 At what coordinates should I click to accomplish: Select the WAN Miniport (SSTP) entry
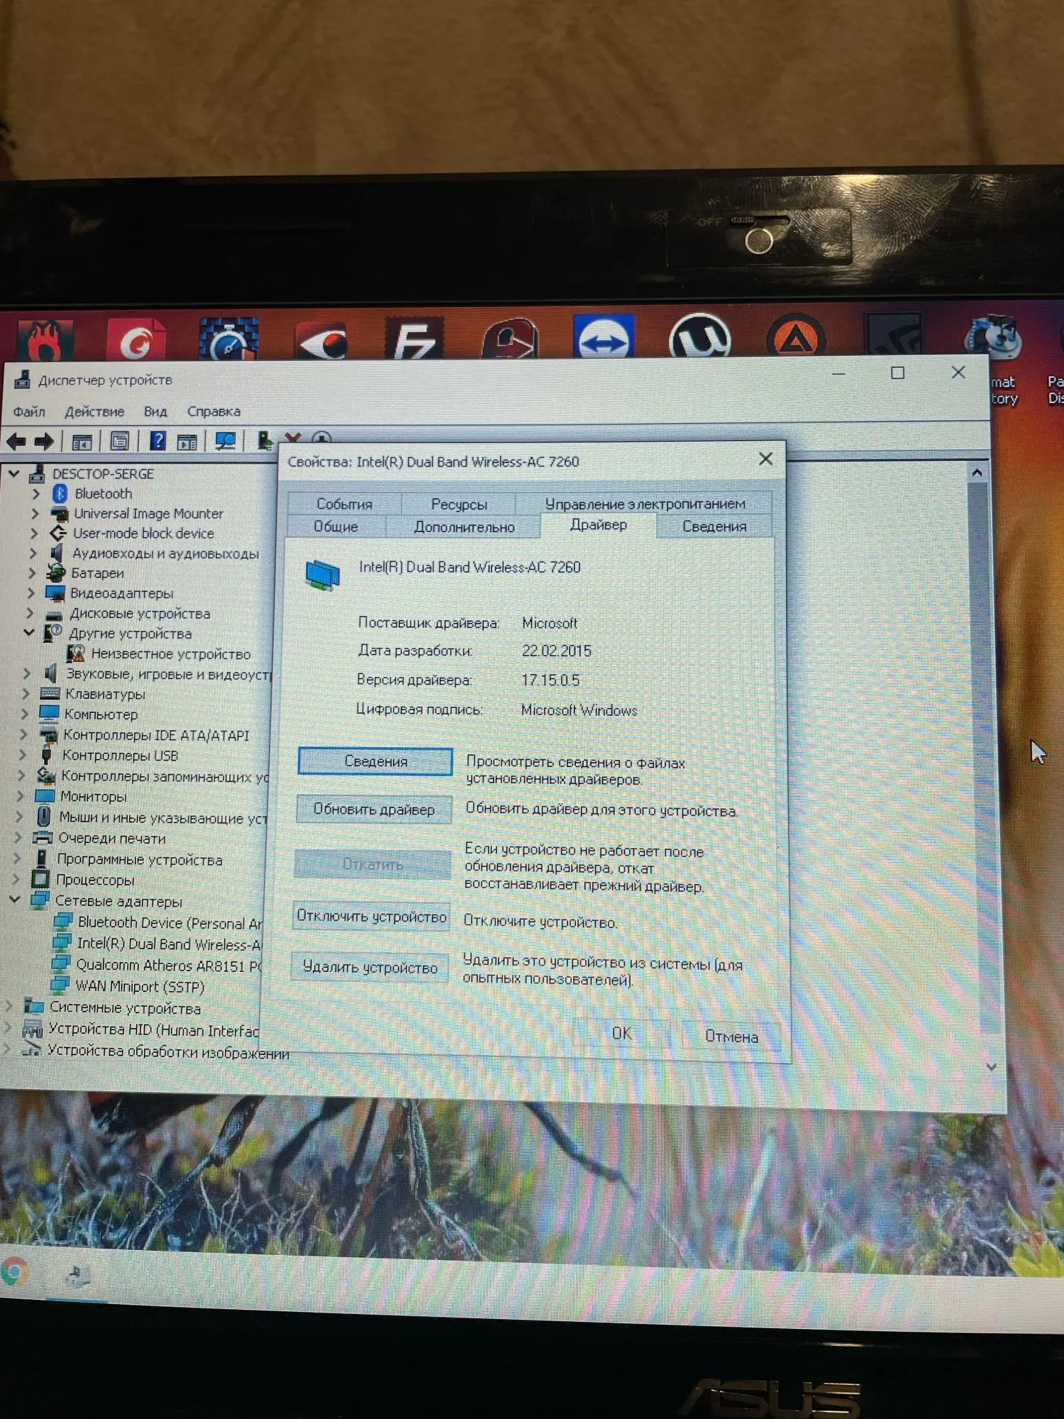pyautogui.click(x=140, y=986)
